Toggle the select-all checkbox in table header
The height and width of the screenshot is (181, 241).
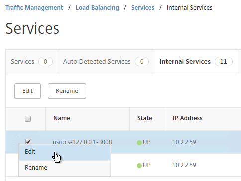28,119
